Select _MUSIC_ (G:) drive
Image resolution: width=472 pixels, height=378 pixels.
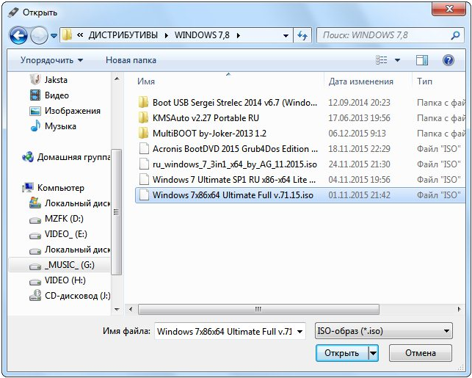click(x=70, y=265)
